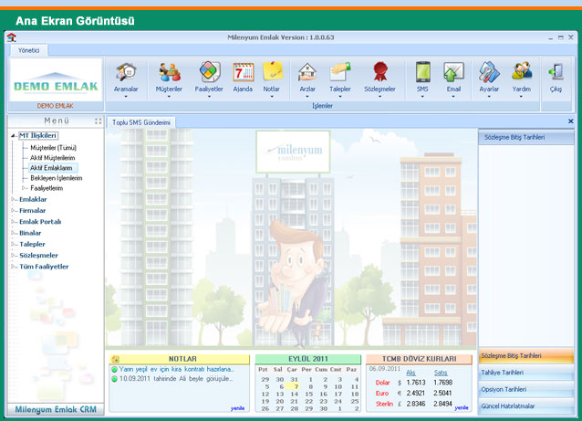
Task: Select Aktif Müşterilerim tree item
Action: (x=52, y=158)
